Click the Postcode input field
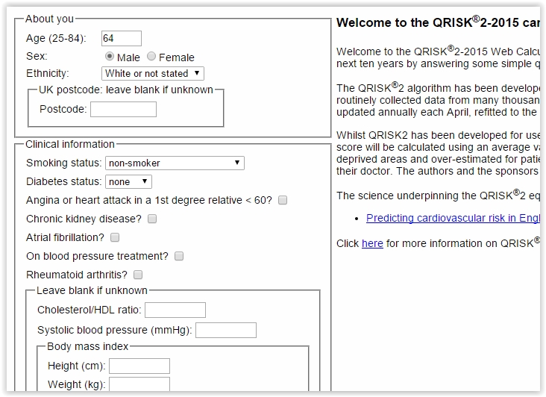The width and height of the screenshot is (546, 397). 123,110
